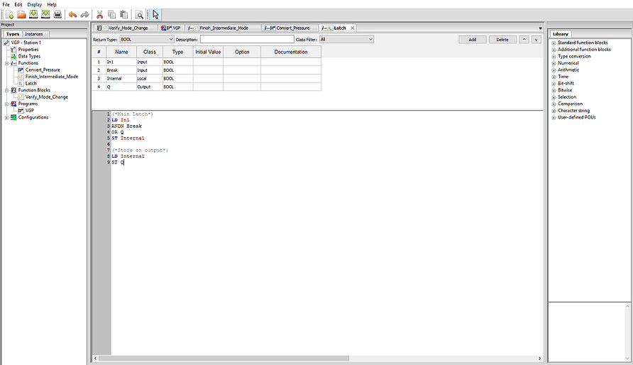Image resolution: width=633 pixels, height=365 pixels.
Task: Click the New project toolbar icon
Action: (9, 14)
